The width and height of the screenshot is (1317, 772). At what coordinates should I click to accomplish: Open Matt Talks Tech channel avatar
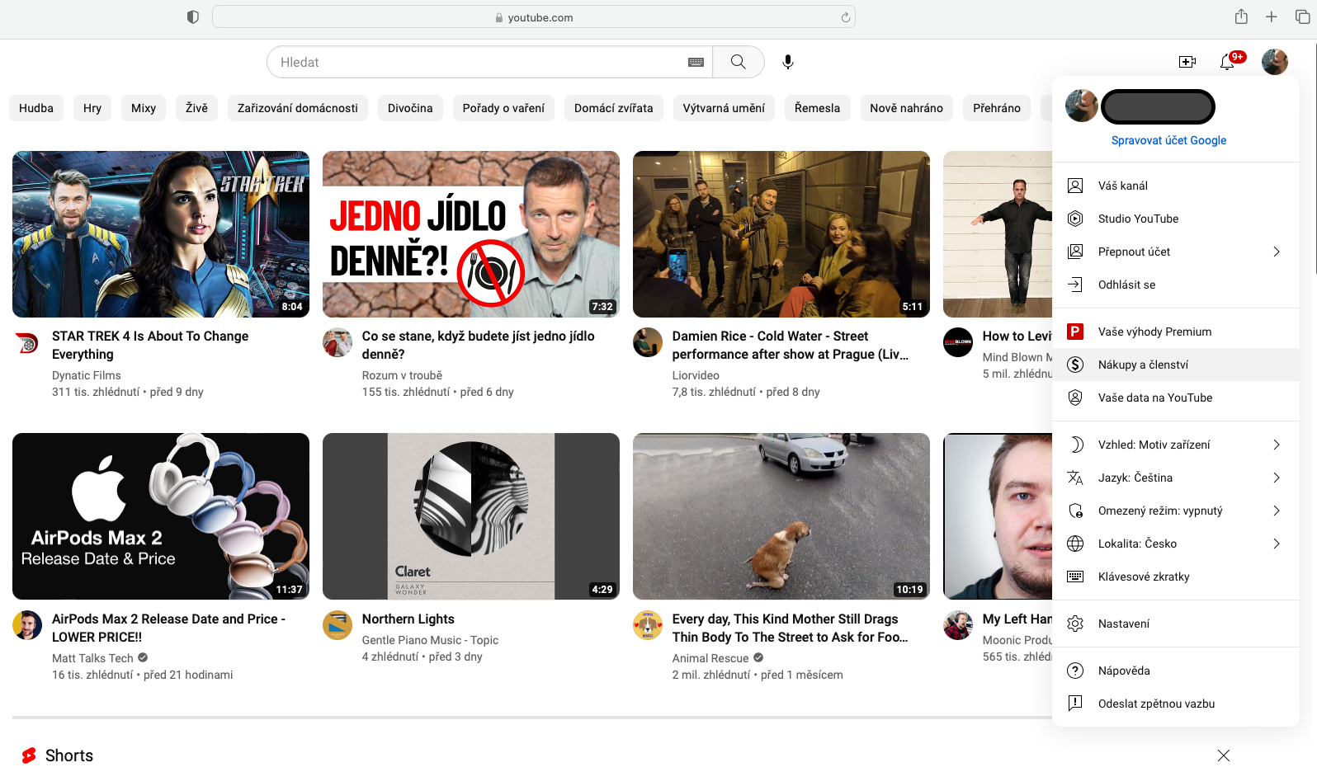point(27,625)
